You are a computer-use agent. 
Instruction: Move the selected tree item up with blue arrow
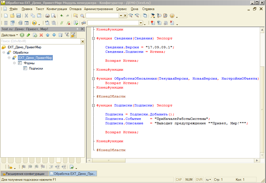click(47, 35)
